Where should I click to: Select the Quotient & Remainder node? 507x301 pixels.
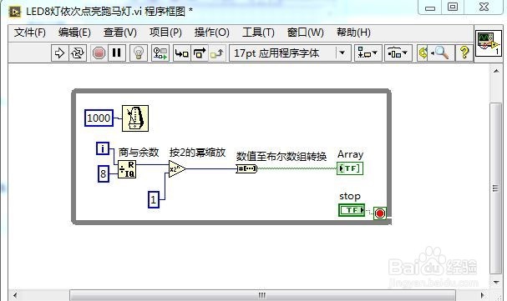pos(127,169)
